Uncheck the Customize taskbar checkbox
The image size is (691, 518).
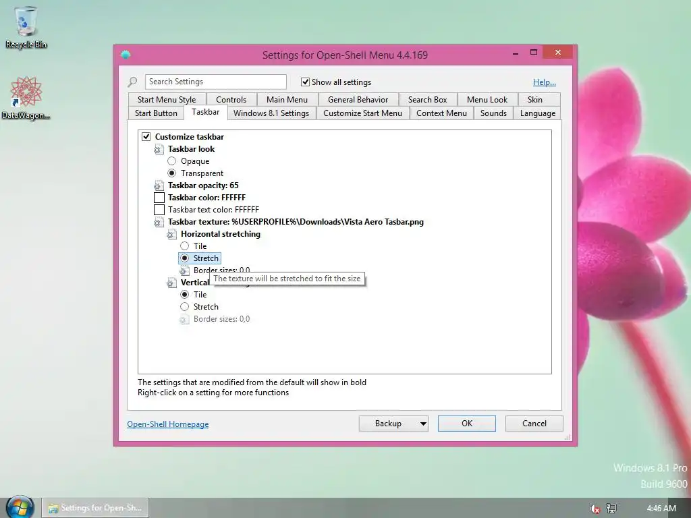[146, 136]
